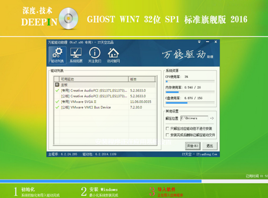
Task: Click the CPU使用率 usage bar
Action: pyautogui.click(x=190, y=82)
